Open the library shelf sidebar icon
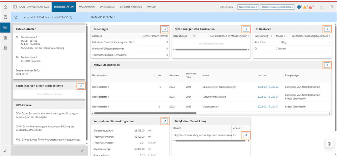The height and width of the screenshot is (156, 337). click(x=5, y=38)
